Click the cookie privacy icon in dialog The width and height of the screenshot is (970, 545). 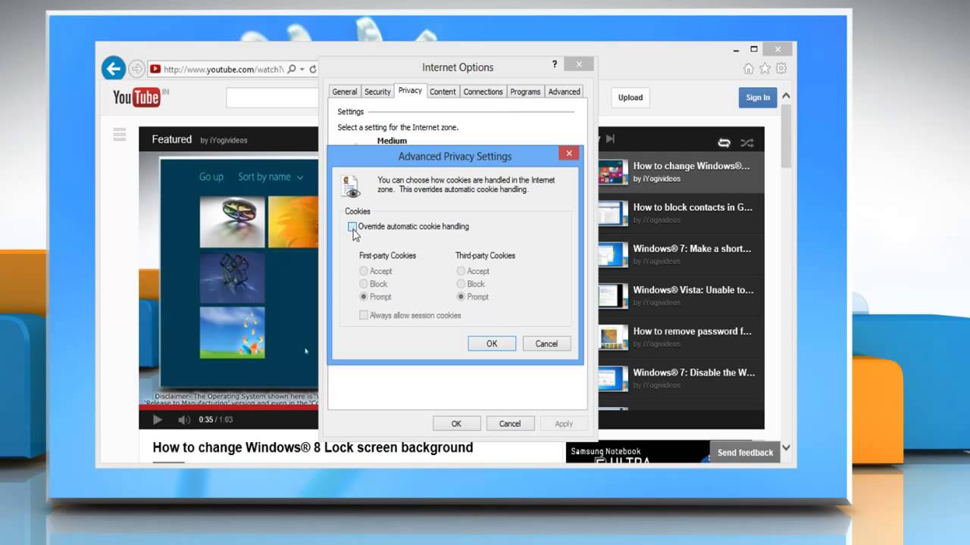point(350,186)
